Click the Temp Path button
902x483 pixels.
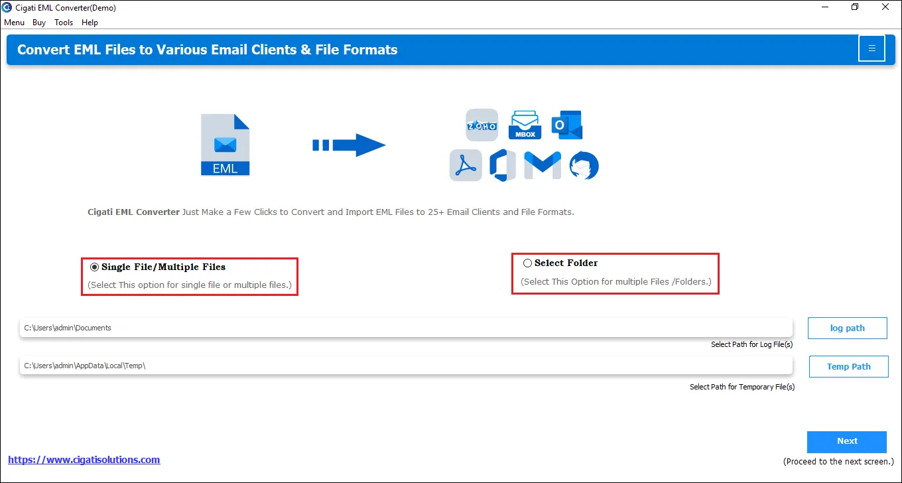pyautogui.click(x=849, y=367)
